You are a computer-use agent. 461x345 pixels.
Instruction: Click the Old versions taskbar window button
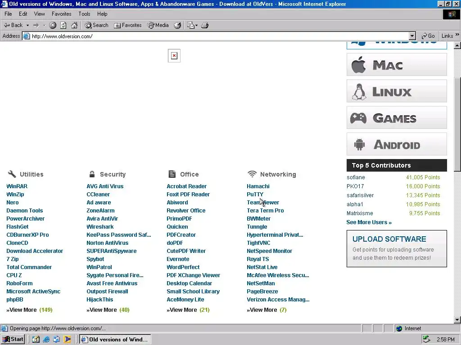pos(115,340)
